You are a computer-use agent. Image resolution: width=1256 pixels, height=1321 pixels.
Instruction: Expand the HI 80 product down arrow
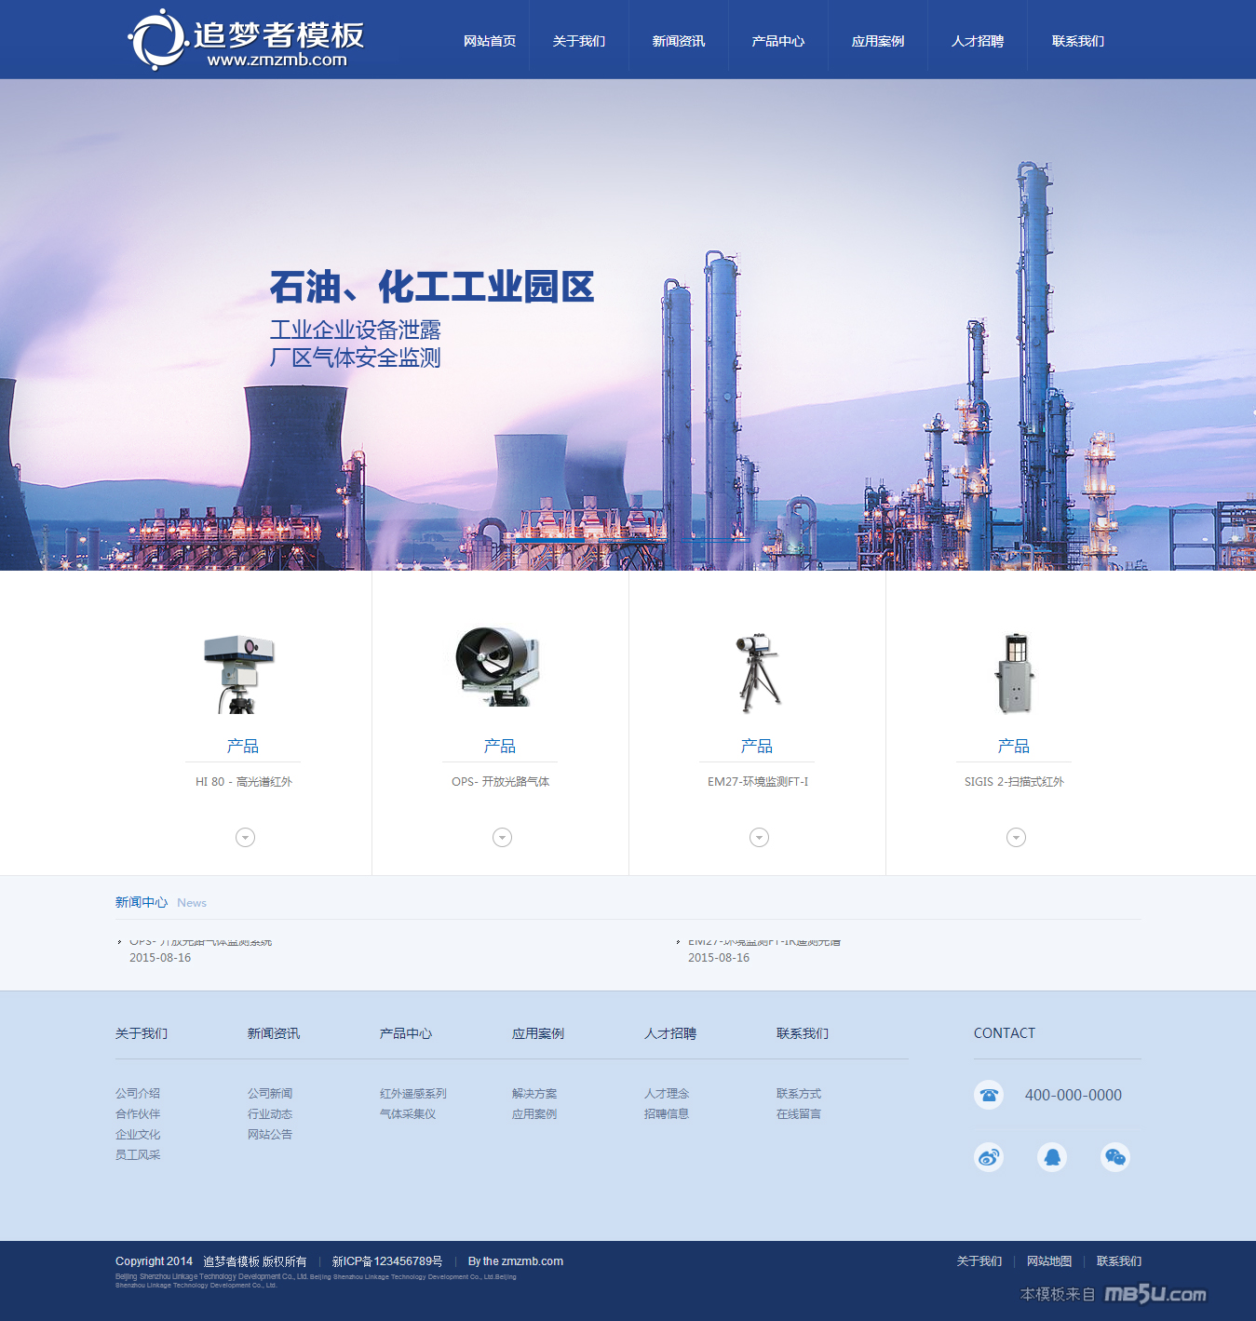pyautogui.click(x=245, y=837)
